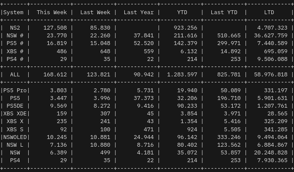This screenshot has width=294, height=172.
Task: Click NSW # Last YTD value 510.665
Action: pyautogui.click(x=229, y=36)
